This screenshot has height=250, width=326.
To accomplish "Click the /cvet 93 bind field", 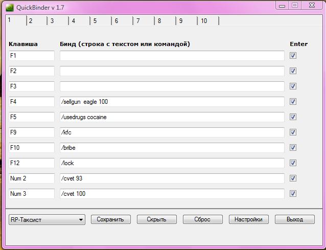I will (x=172, y=178).
